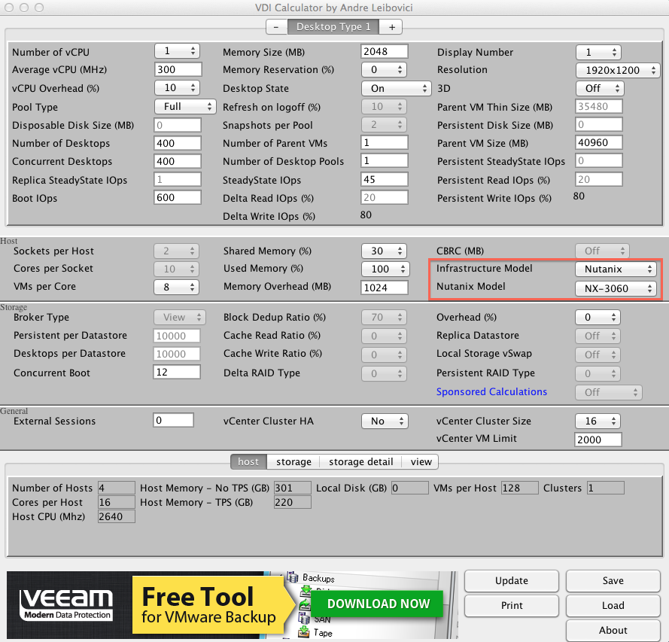The image size is (669, 642).
Task: Click the Clusters result value
Action: coord(606,488)
